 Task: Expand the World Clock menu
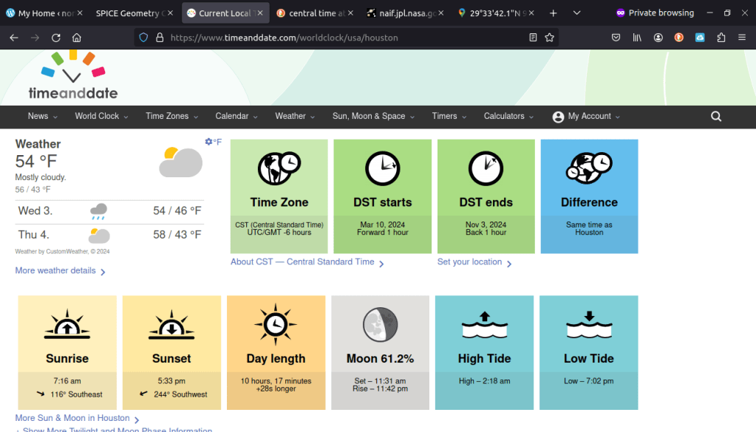click(101, 117)
